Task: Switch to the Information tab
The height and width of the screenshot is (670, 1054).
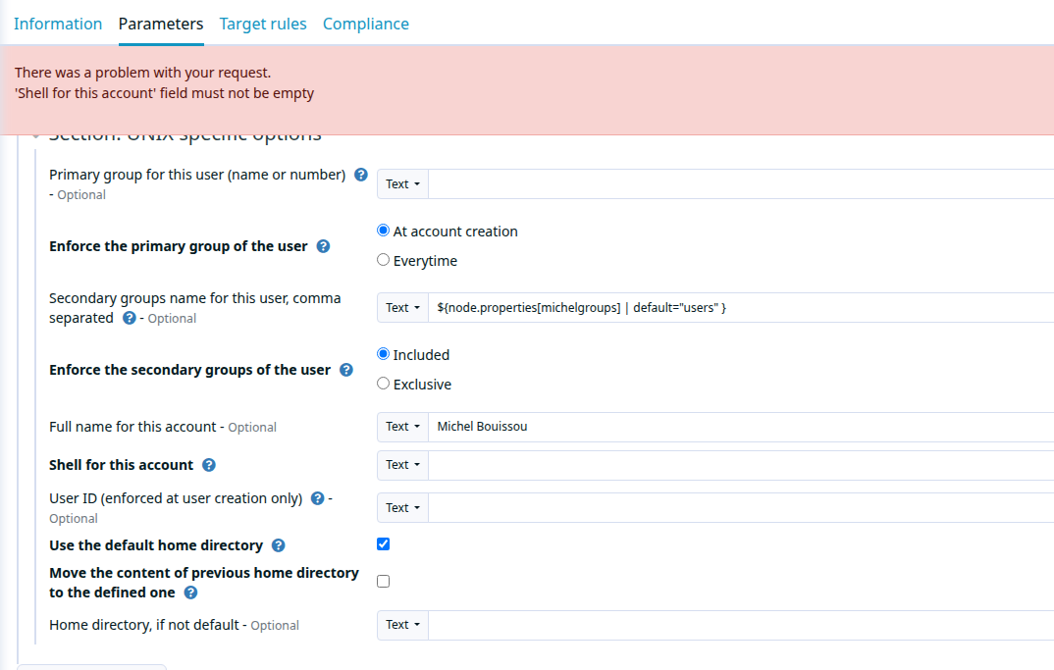Action: [x=58, y=24]
